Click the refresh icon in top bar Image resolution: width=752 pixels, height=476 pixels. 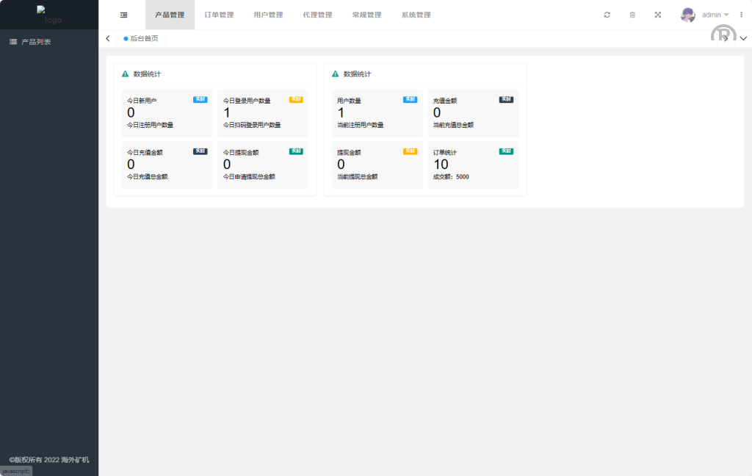click(x=607, y=15)
